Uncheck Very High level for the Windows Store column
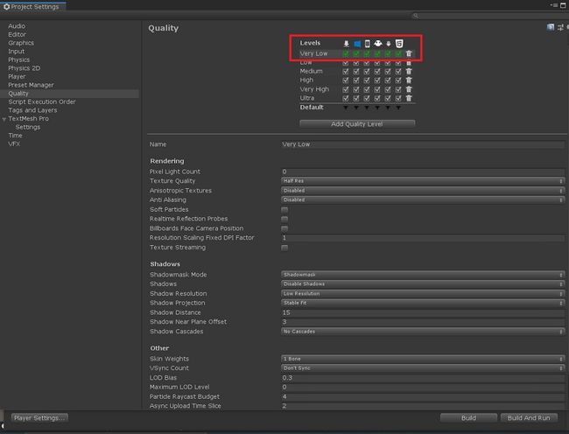This screenshot has height=434, width=569. [356, 89]
